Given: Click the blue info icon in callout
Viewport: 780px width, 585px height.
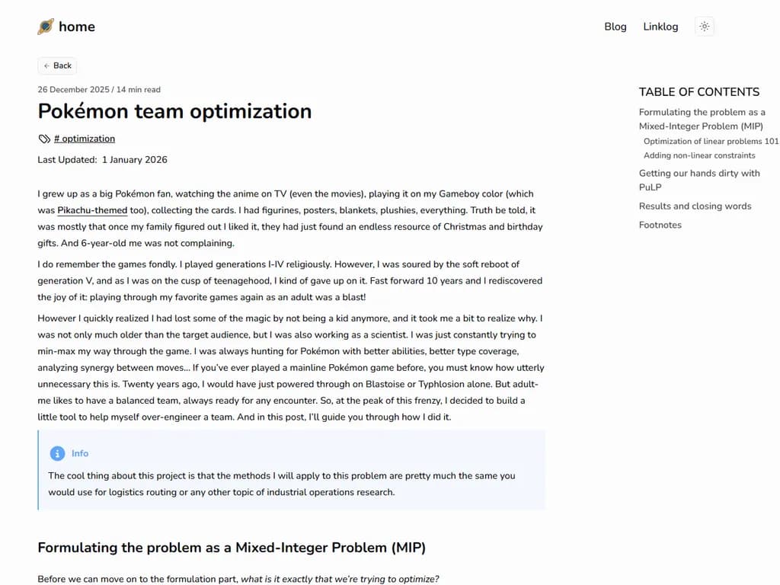Looking at the screenshot, I should pyautogui.click(x=57, y=453).
